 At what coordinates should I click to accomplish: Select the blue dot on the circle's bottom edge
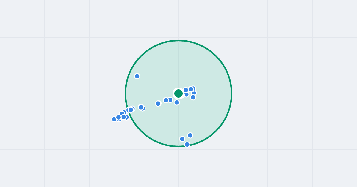(187, 145)
